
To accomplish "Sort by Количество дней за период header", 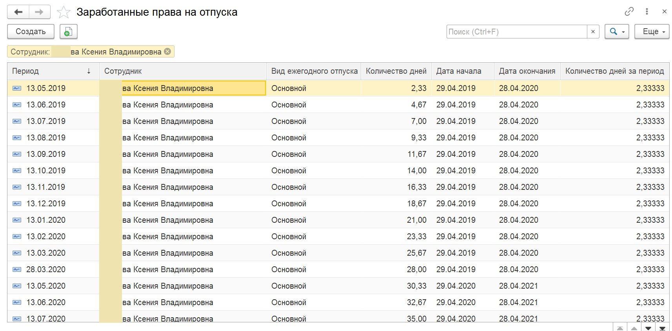I will pos(615,71).
